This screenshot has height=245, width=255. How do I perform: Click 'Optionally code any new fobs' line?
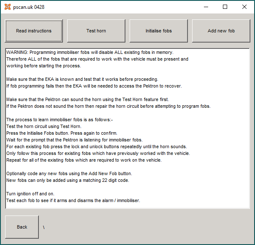(x=69, y=173)
